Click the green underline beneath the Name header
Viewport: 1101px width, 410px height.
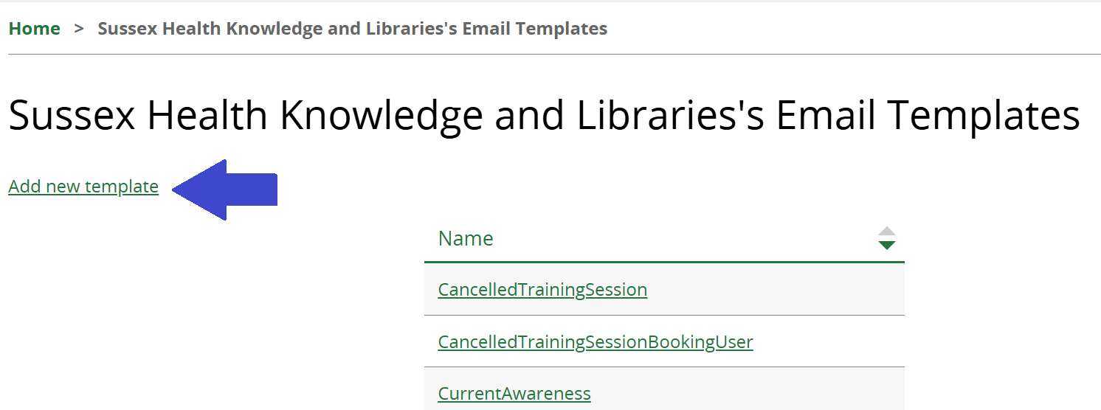coord(664,262)
